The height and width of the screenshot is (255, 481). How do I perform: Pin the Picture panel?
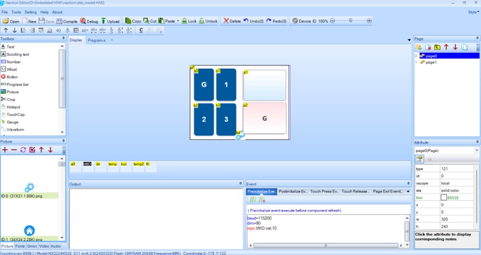(x=63, y=141)
